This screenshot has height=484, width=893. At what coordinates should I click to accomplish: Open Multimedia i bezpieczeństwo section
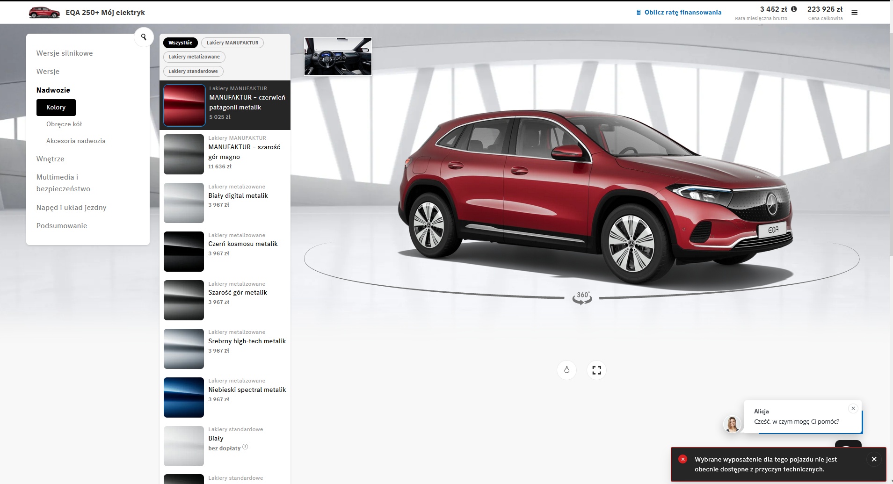63,183
